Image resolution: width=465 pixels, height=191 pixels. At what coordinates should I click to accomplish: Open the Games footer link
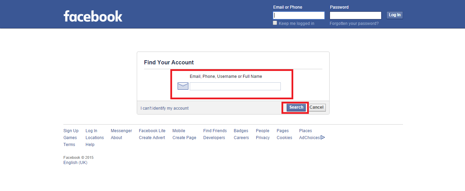tap(70, 138)
